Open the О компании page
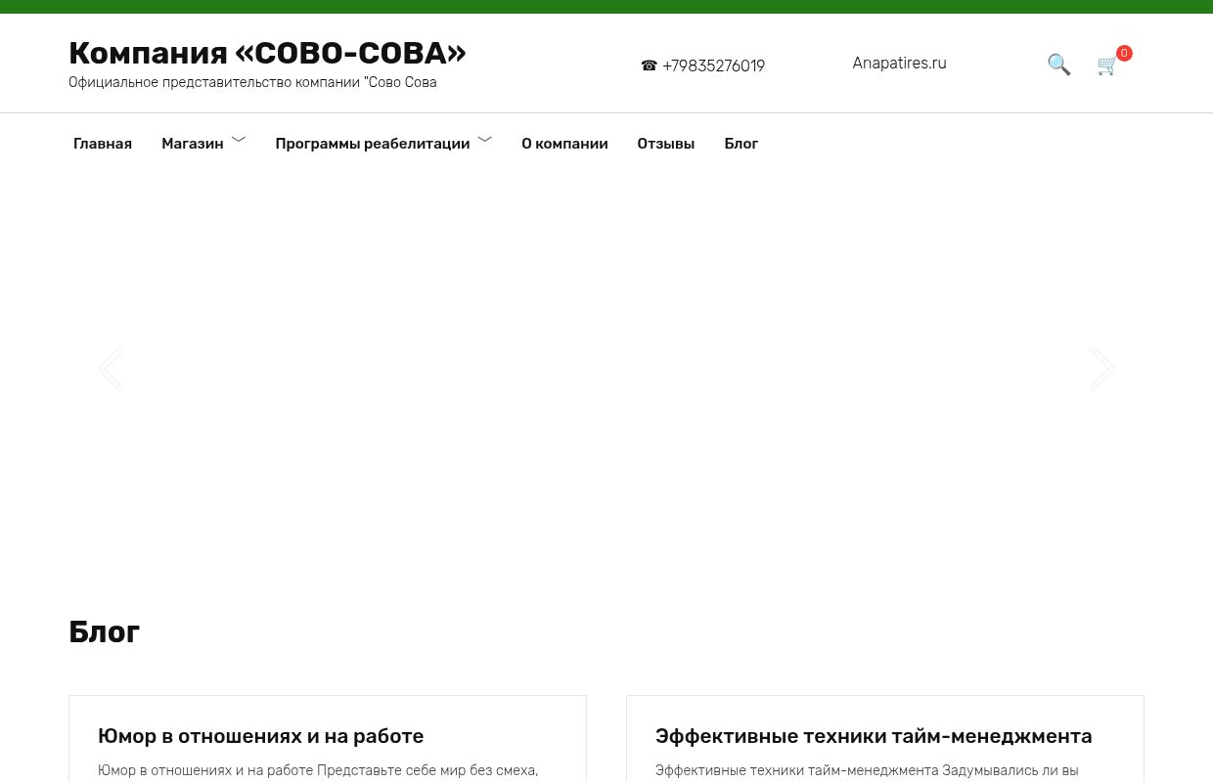 coord(564,144)
